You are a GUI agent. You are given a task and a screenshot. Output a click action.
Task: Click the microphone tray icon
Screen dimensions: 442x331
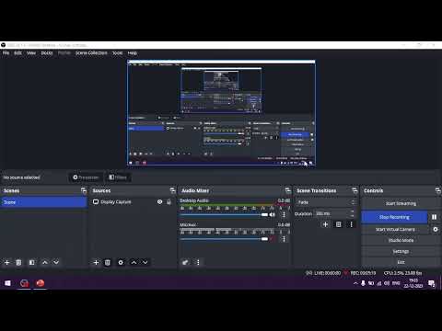pyautogui.click(x=363, y=283)
